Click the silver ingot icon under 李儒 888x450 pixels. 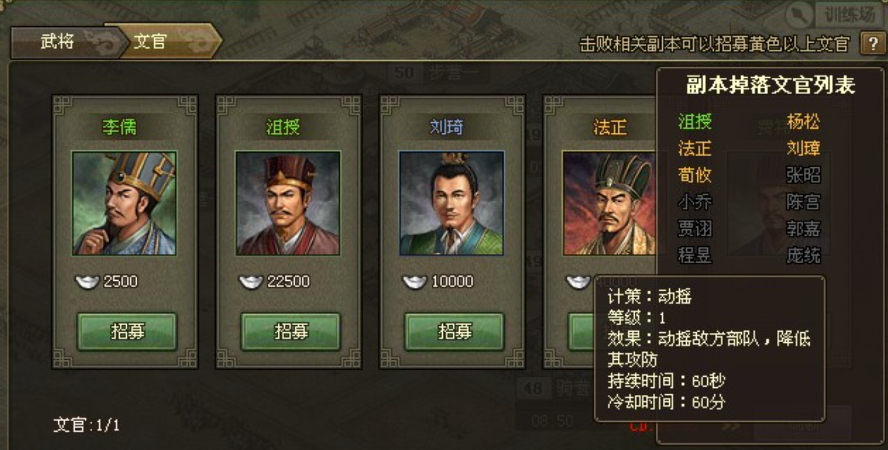87,282
